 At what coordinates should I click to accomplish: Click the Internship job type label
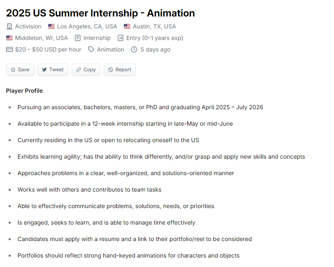coord(97,38)
